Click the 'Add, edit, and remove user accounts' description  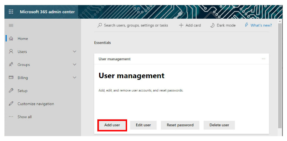[141, 90]
